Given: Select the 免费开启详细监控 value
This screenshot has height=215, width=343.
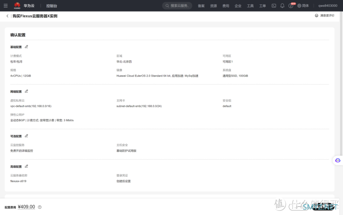Looking at the screenshot, I should [x=22, y=151].
